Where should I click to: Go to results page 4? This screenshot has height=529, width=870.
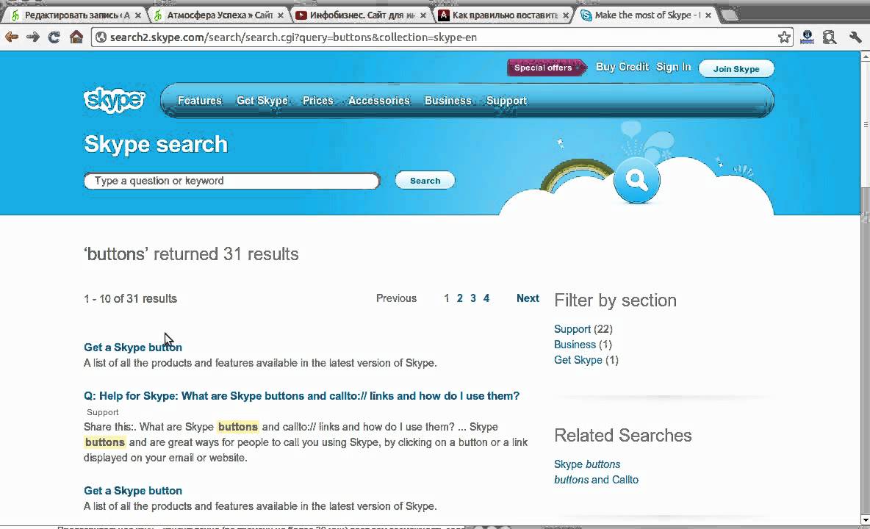click(x=486, y=298)
